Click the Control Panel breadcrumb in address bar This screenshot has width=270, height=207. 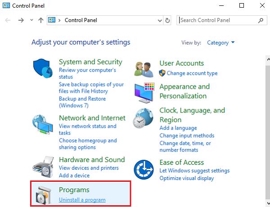tap(81, 20)
